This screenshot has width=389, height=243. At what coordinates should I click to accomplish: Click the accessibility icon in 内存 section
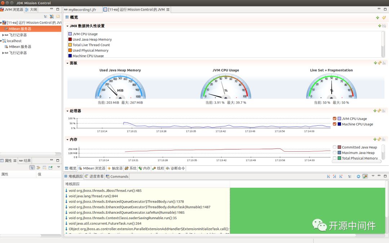(384, 139)
